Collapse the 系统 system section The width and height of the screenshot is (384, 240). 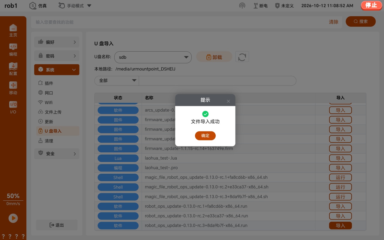point(57,70)
